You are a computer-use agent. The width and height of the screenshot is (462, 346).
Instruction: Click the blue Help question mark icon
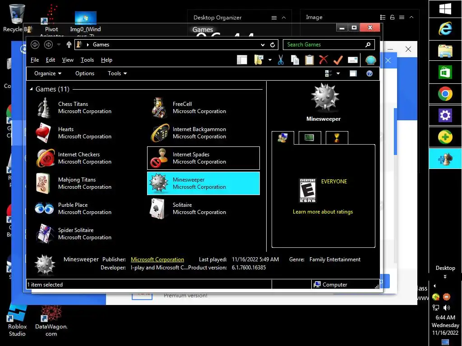pyautogui.click(x=369, y=73)
